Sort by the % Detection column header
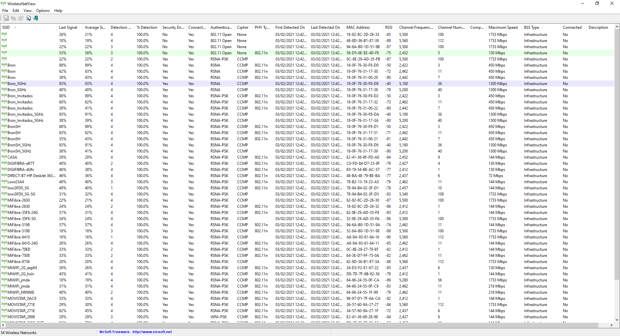Image resolution: width=620 pixels, height=336 pixels. click(147, 27)
